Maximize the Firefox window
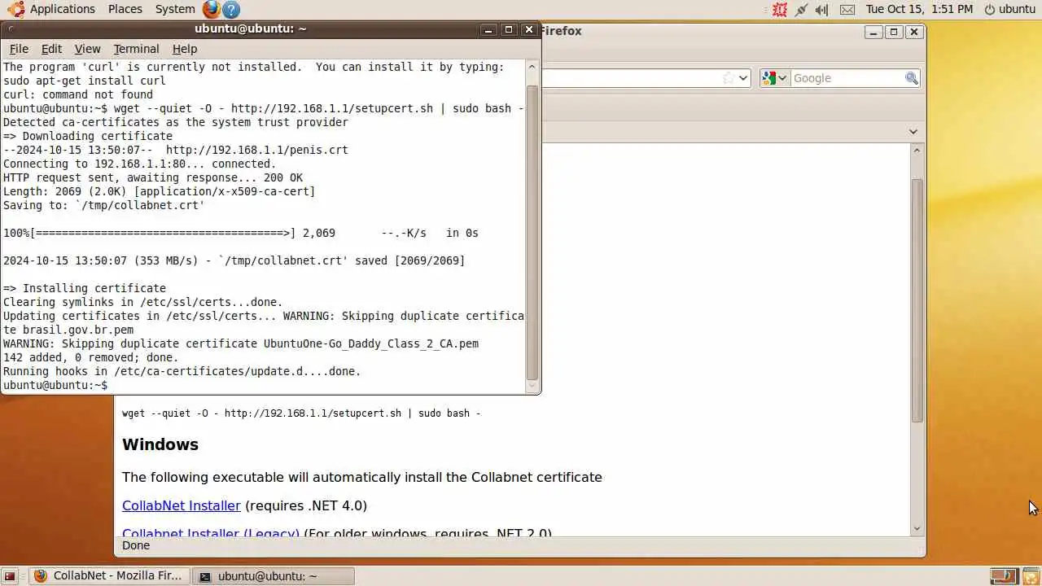This screenshot has height=586, width=1042. click(894, 32)
